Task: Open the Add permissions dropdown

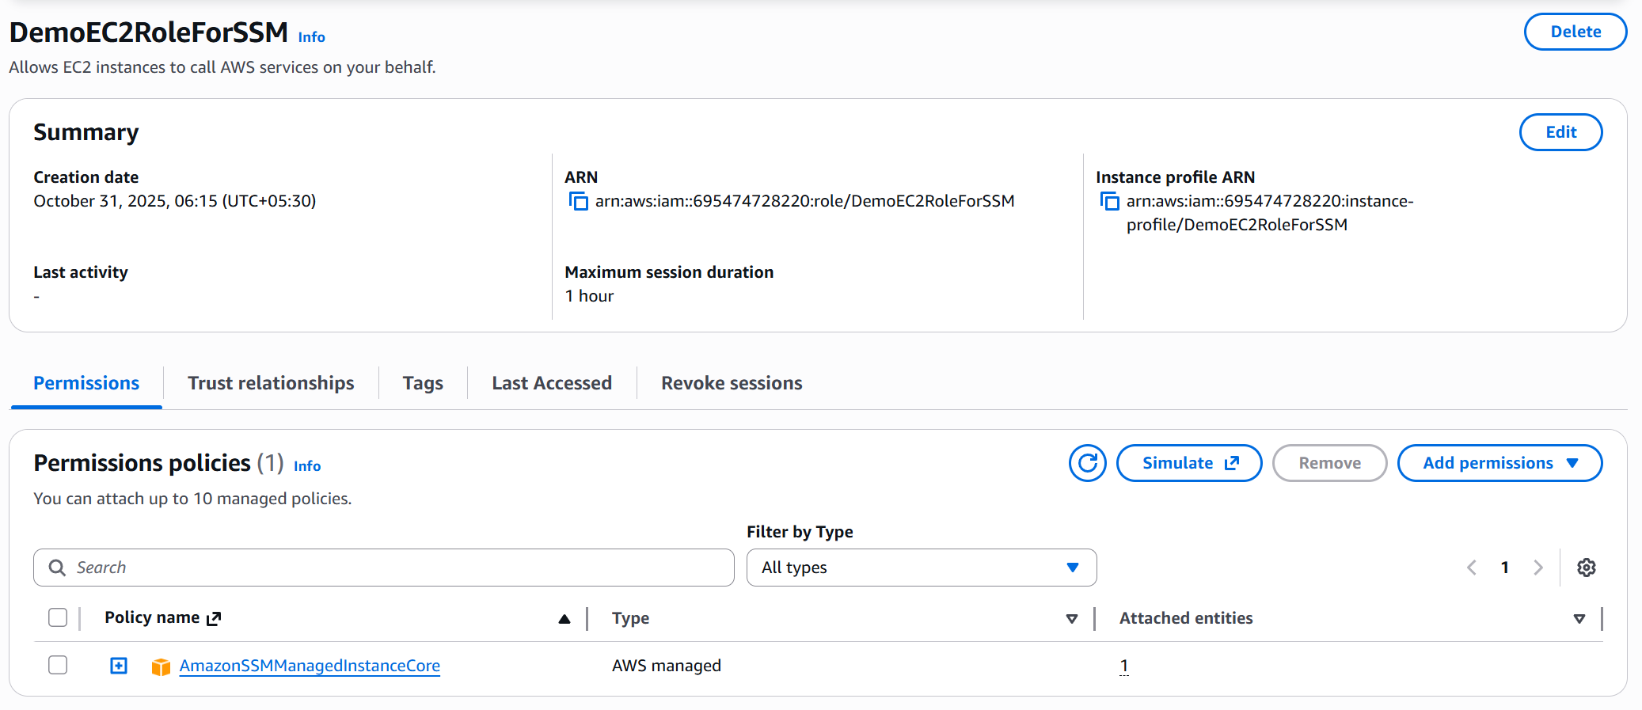Action: click(1499, 463)
